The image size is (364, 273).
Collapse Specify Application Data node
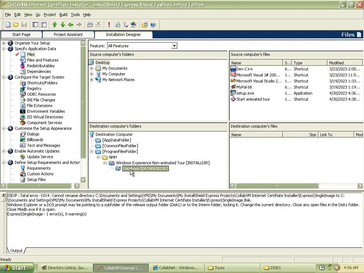pyautogui.click(x=4, y=49)
